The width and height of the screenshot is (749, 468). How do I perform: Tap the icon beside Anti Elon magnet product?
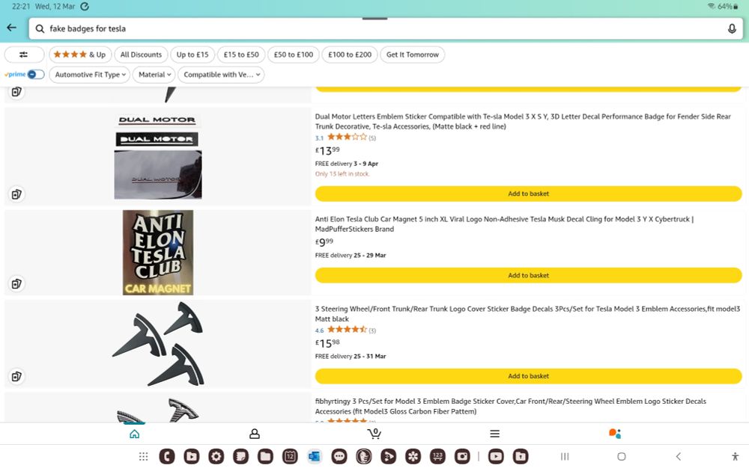[x=16, y=284]
